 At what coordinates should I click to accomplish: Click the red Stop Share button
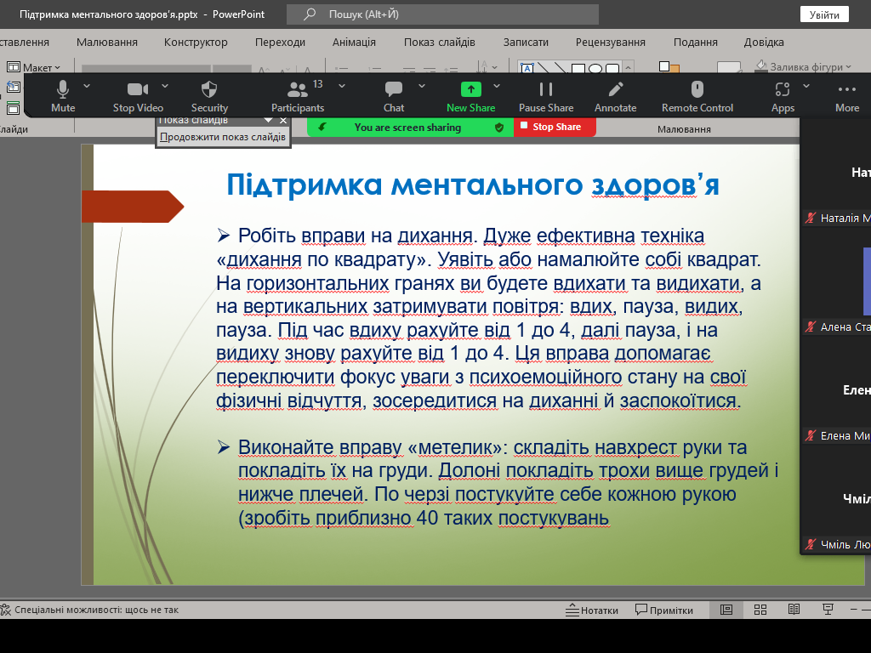(x=555, y=127)
